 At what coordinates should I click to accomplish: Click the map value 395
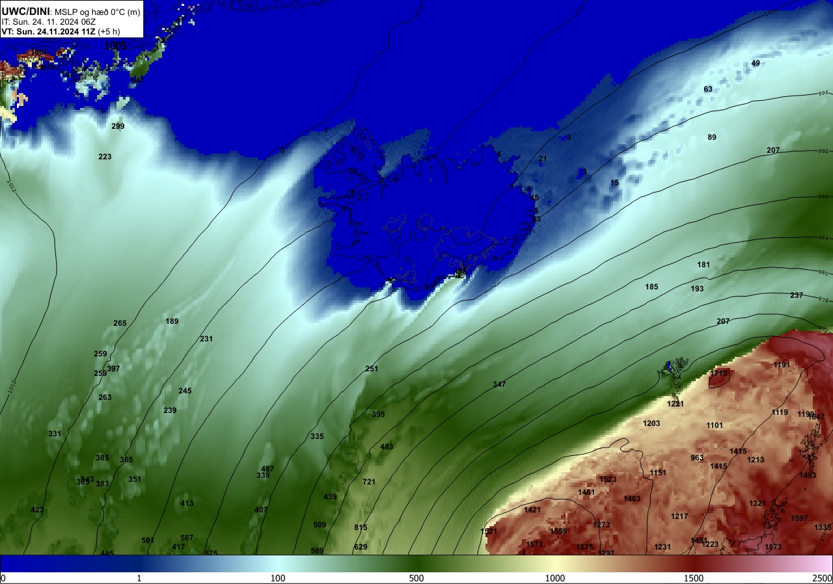[x=378, y=414]
